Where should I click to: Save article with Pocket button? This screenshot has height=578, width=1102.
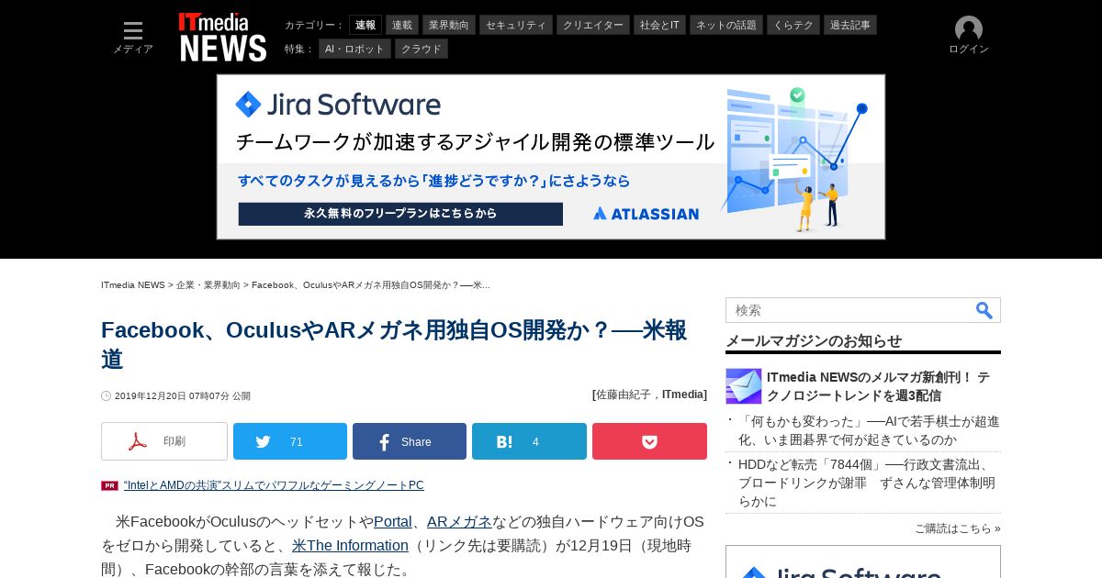[649, 441]
